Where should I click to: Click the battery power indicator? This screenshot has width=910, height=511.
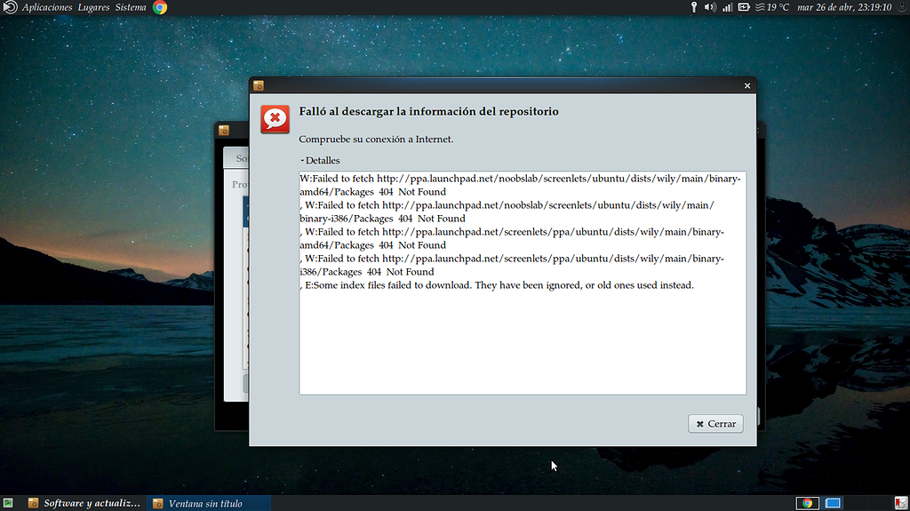(744, 7)
